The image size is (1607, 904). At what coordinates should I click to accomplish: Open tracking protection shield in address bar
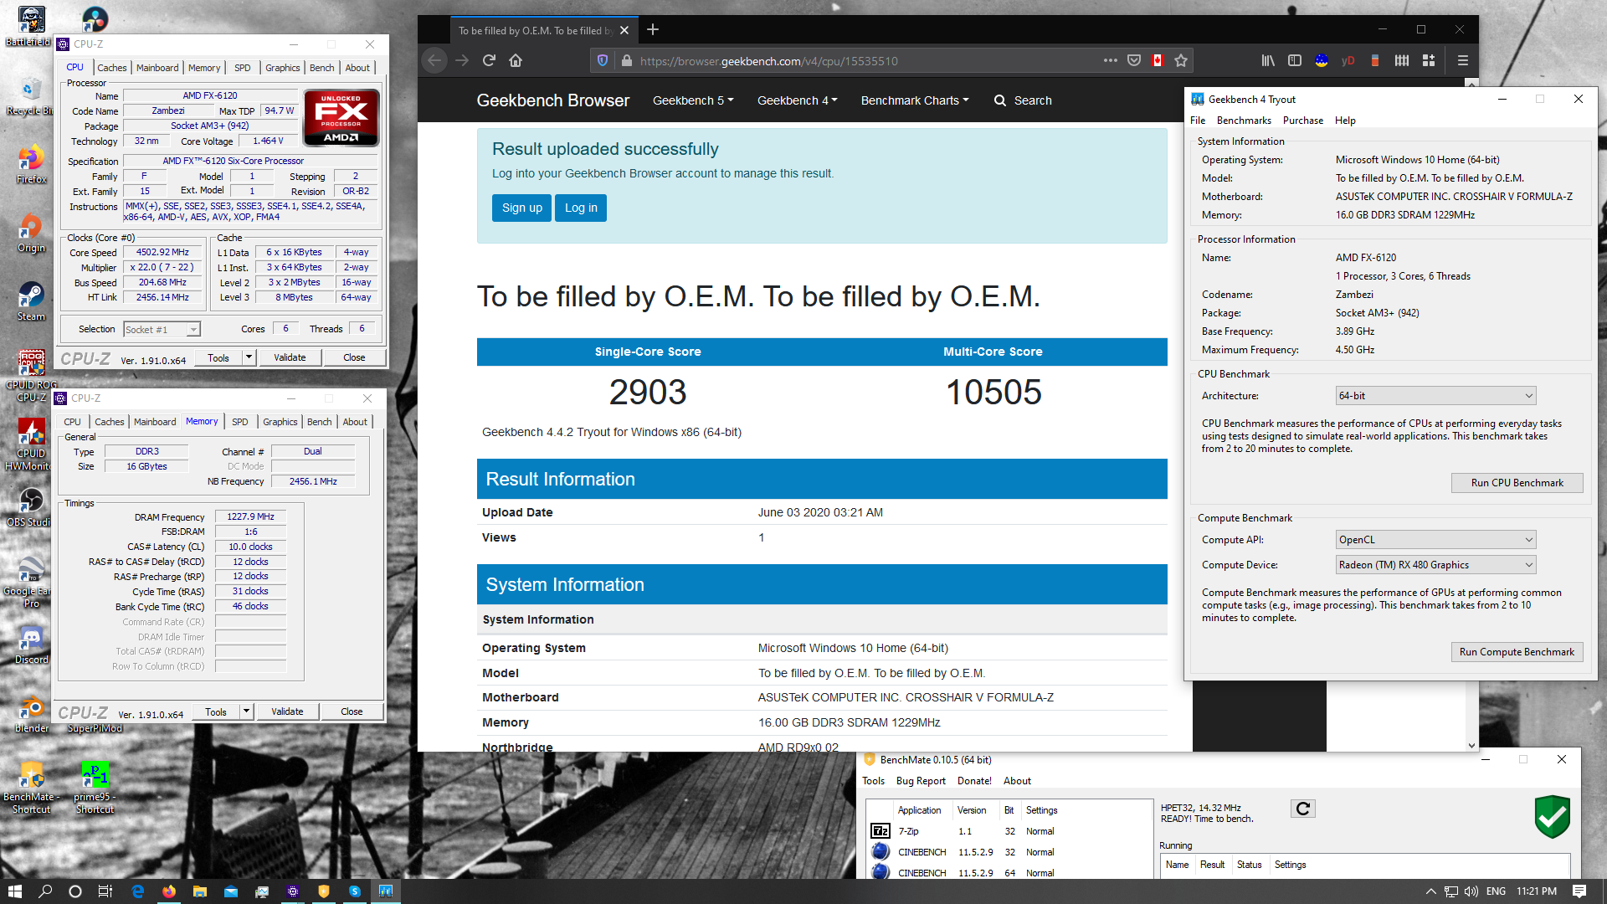(x=602, y=60)
